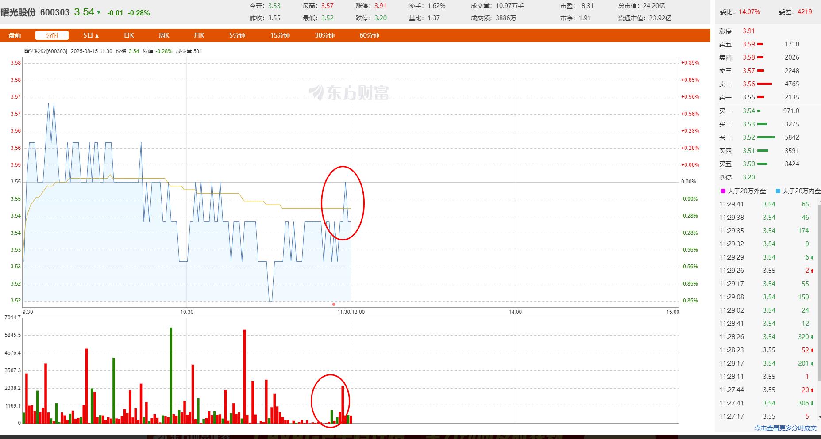The image size is (821, 439).
Task: Click the 涨停 value 3.91 in order book
Action: (749, 31)
